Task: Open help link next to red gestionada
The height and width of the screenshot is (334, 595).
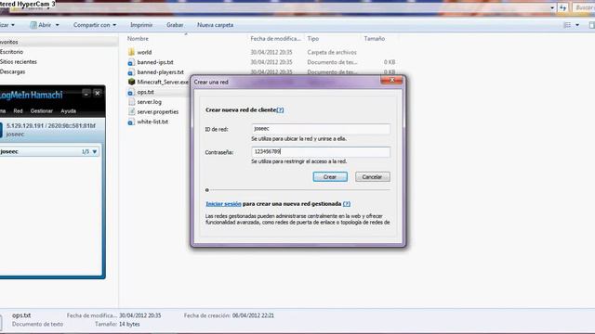Action: 347,204
